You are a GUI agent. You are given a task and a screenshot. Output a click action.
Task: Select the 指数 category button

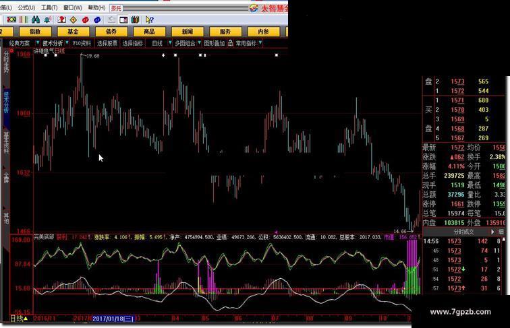coord(35,32)
